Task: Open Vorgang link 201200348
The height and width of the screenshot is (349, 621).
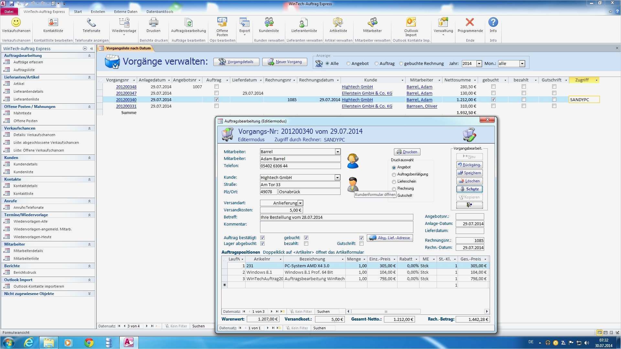Action: (x=126, y=87)
